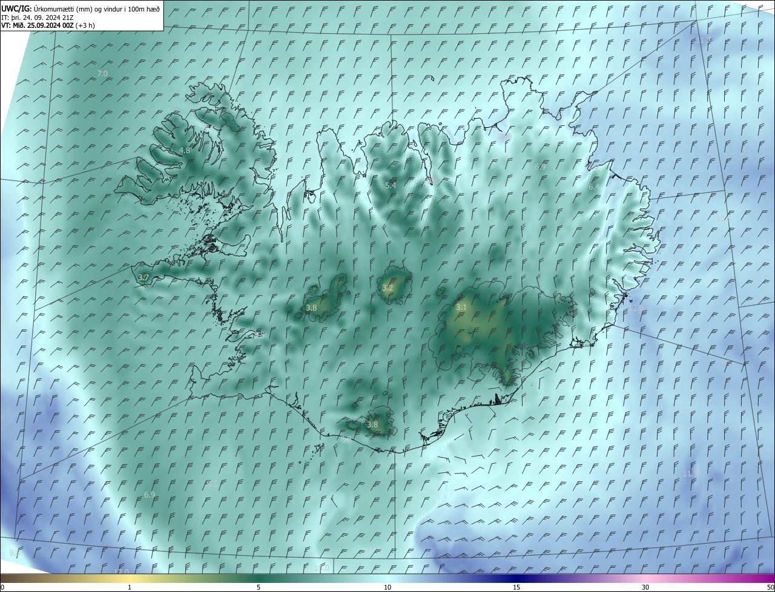Click the '7.0' value label on the map
The height and width of the screenshot is (592, 775).
point(102,73)
